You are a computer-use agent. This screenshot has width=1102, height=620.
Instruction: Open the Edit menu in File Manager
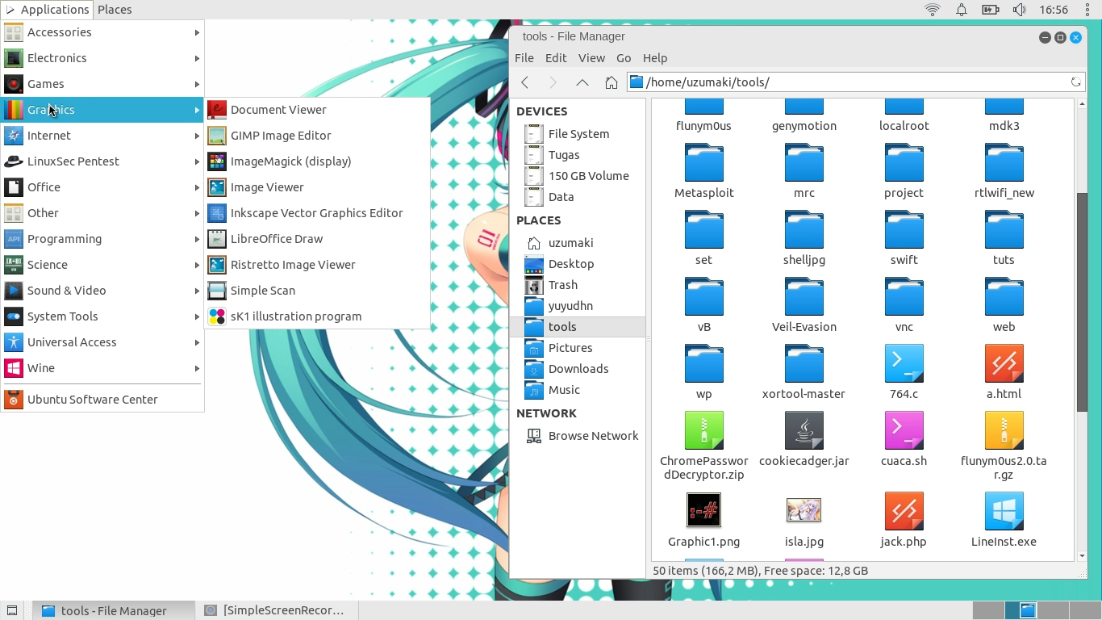[x=556, y=58]
